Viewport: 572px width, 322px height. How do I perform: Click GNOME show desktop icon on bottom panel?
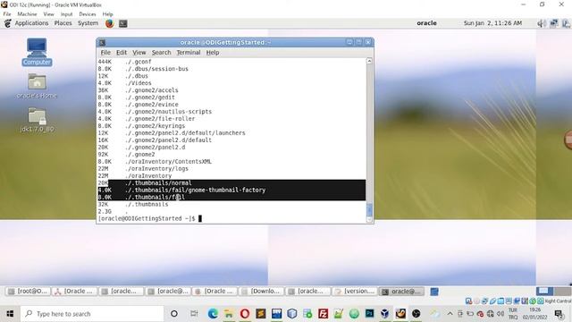click(x=434, y=292)
